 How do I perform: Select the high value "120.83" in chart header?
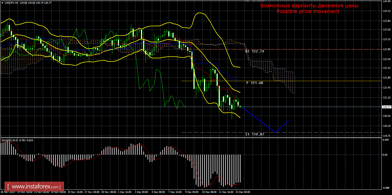[x=31, y=2]
